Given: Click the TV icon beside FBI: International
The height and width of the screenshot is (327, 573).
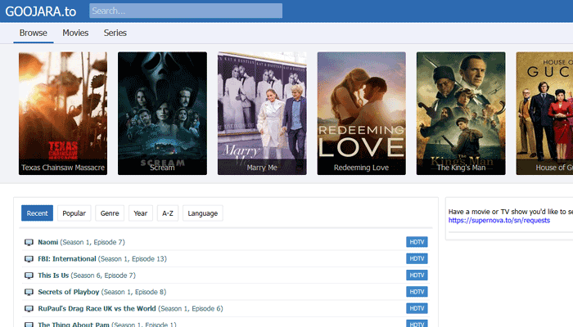Looking at the screenshot, I should pos(29,259).
